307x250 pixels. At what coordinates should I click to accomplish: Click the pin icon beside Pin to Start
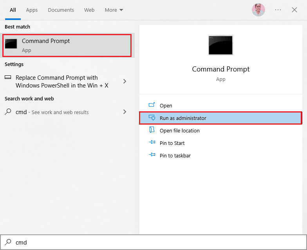pyautogui.click(x=152, y=142)
